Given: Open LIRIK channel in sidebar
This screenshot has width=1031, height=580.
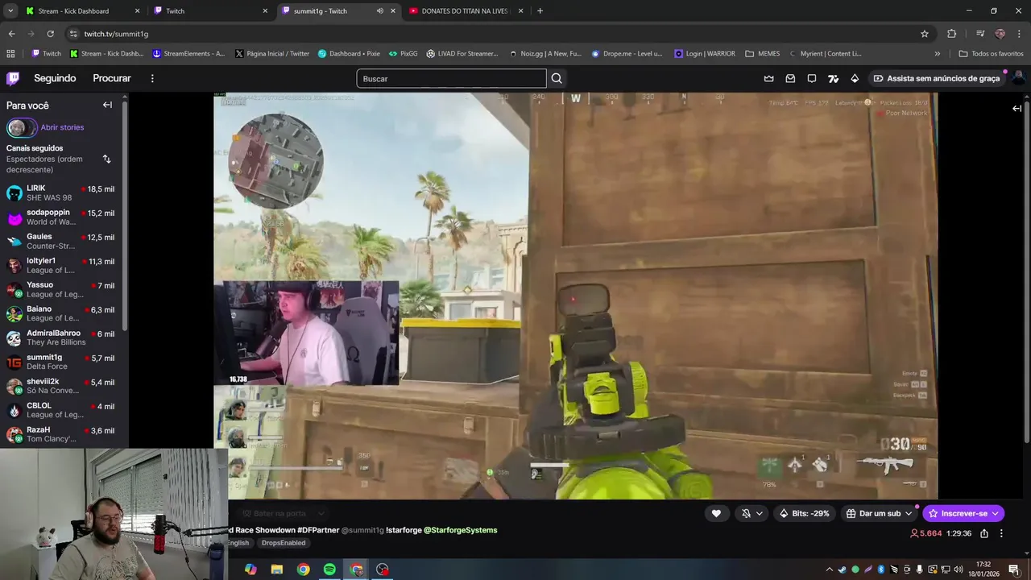Looking at the screenshot, I should (x=61, y=193).
